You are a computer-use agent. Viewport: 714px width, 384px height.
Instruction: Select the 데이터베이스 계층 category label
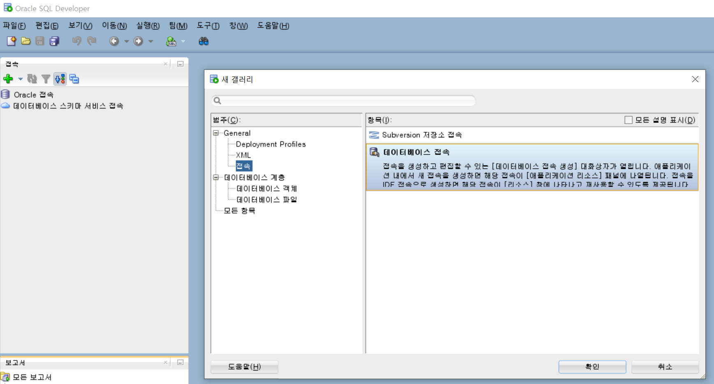[254, 178]
